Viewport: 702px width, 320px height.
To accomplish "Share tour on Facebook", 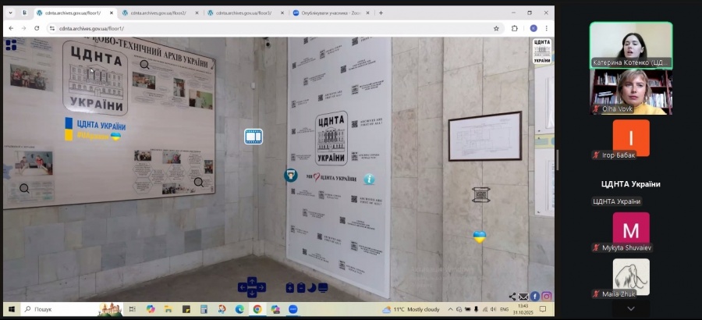I will click(x=535, y=297).
